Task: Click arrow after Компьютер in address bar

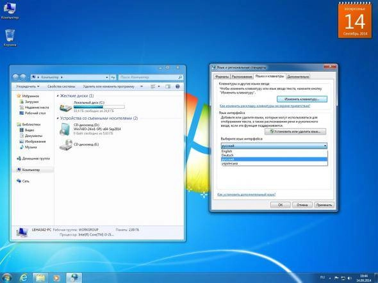Action: [62, 77]
